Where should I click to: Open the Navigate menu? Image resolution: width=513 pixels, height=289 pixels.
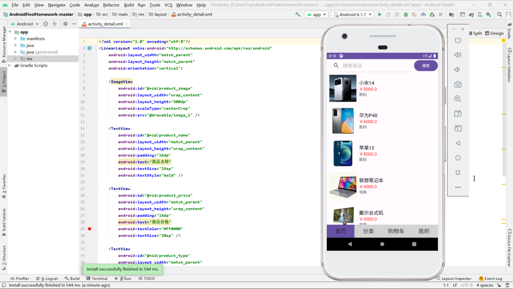pyautogui.click(x=57, y=5)
